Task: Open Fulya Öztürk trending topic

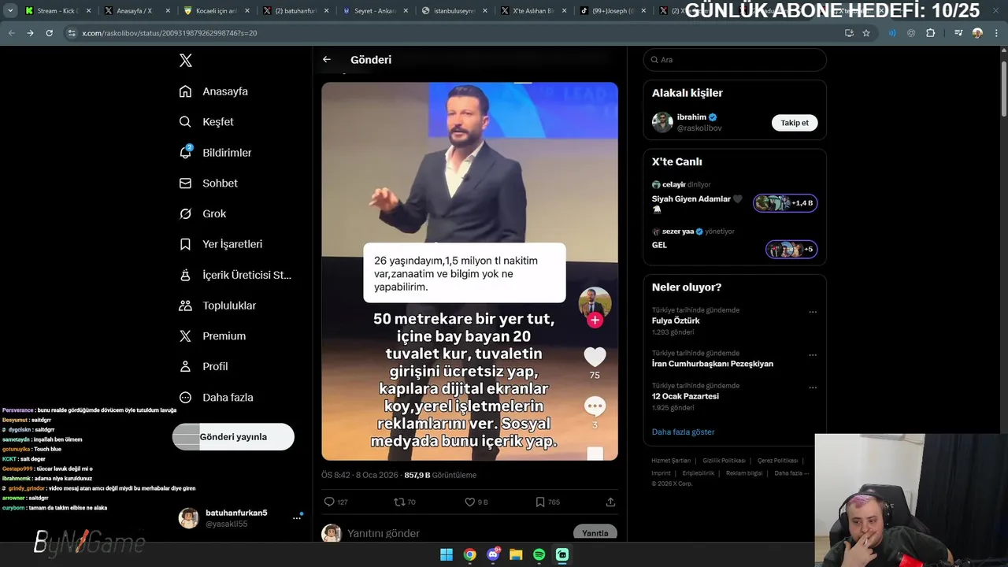Action: pyautogui.click(x=676, y=321)
